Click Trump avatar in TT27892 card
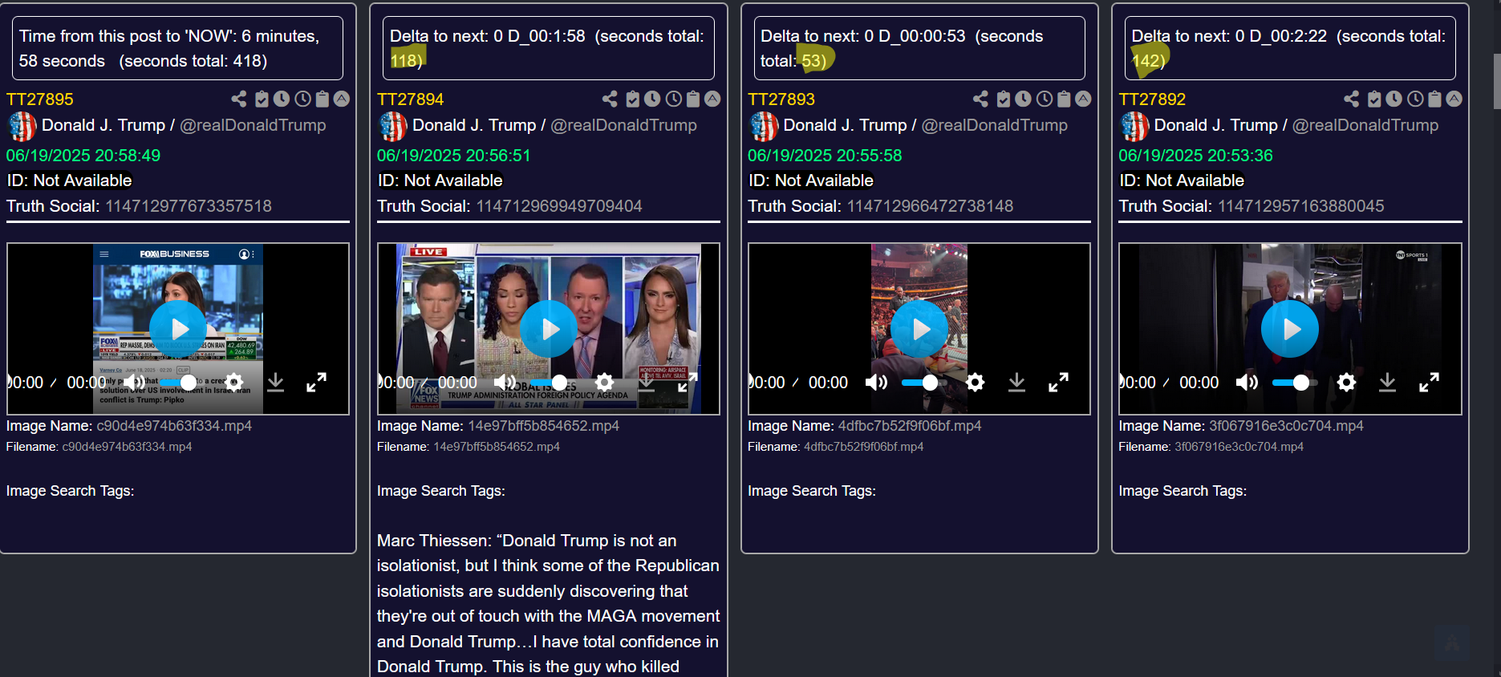 click(1134, 126)
